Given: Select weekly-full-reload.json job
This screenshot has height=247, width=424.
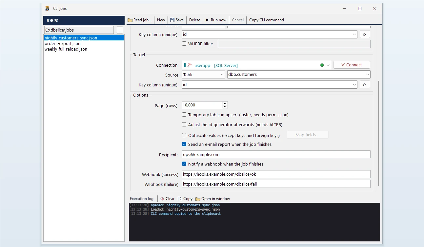Looking at the screenshot, I should pyautogui.click(x=84, y=49).
